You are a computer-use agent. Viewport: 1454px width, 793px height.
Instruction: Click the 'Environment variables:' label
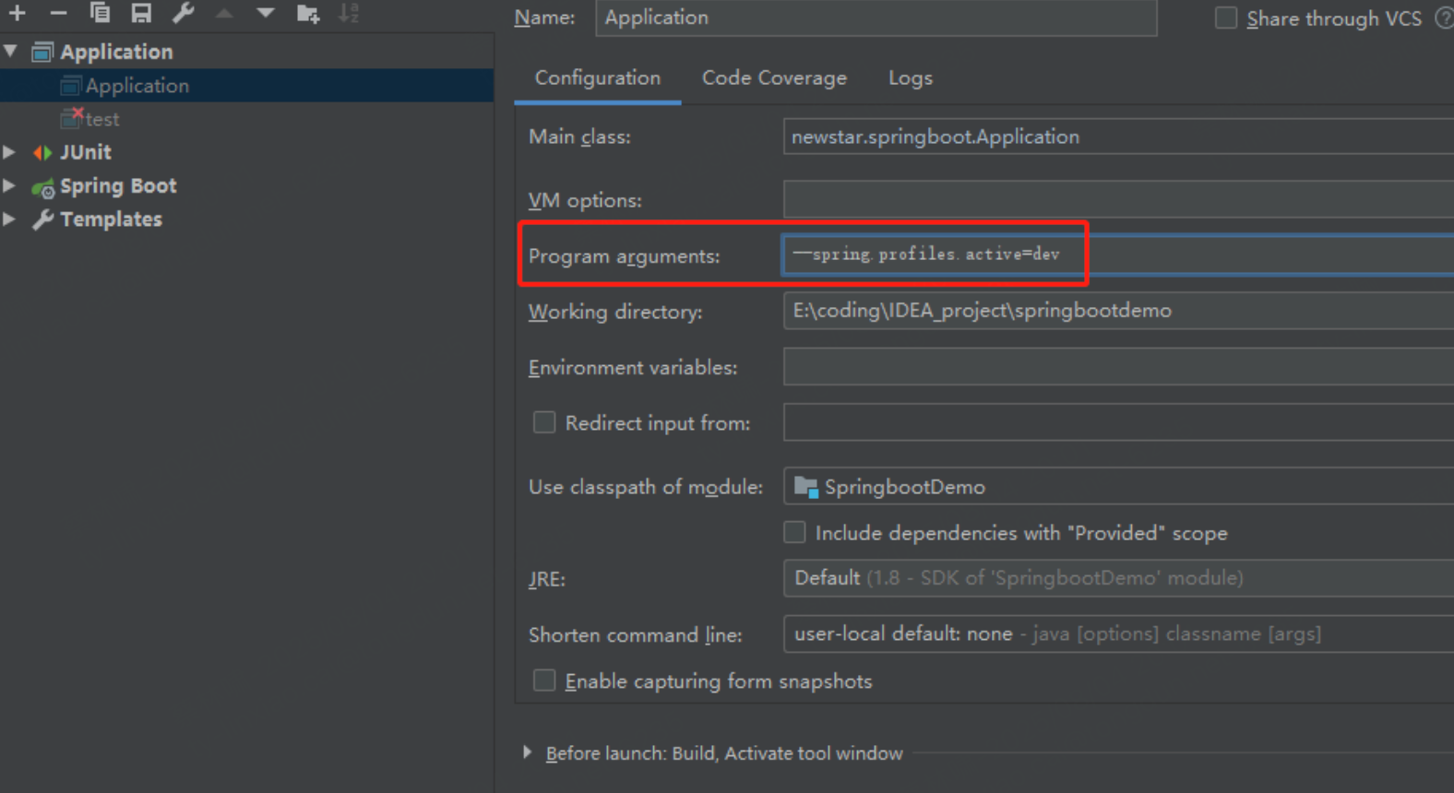(x=633, y=368)
